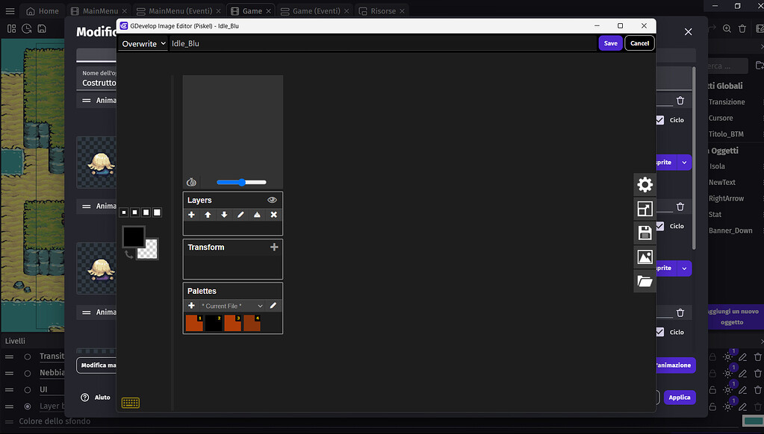The width and height of the screenshot is (764, 434).
Task: Select palette color 1 orange swatch
Action: 194,323
